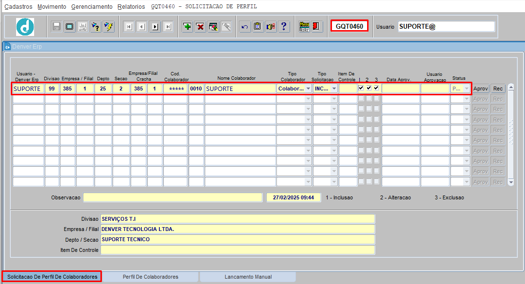This screenshot has width=525, height=284.
Task: Click the Observacao input field
Action: pyautogui.click(x=173, y=197)
